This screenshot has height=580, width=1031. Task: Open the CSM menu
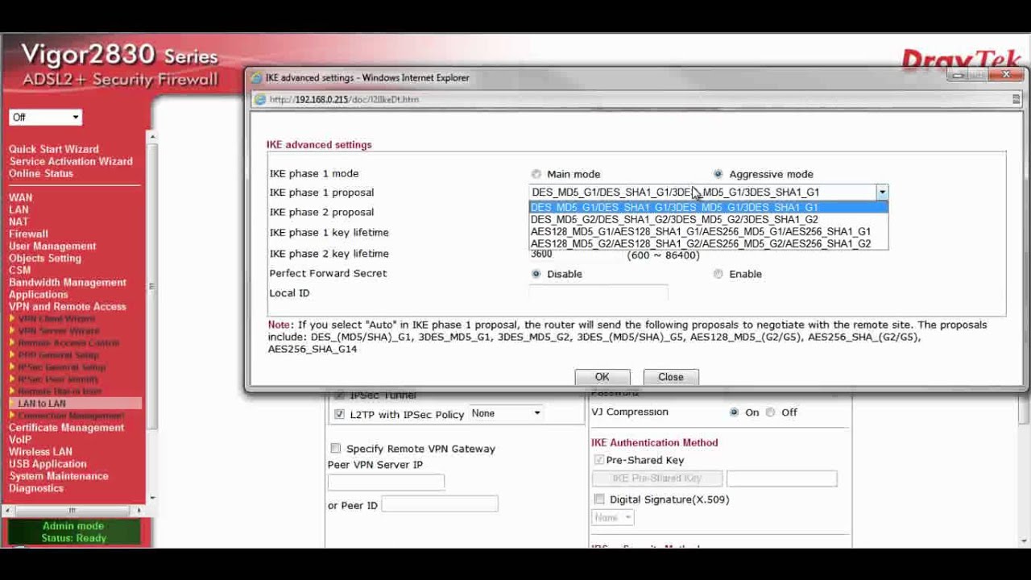[20, 270]
